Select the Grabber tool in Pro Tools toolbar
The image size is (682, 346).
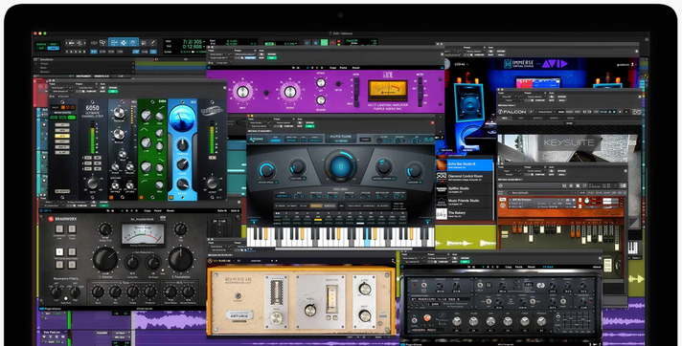[132, 43]
